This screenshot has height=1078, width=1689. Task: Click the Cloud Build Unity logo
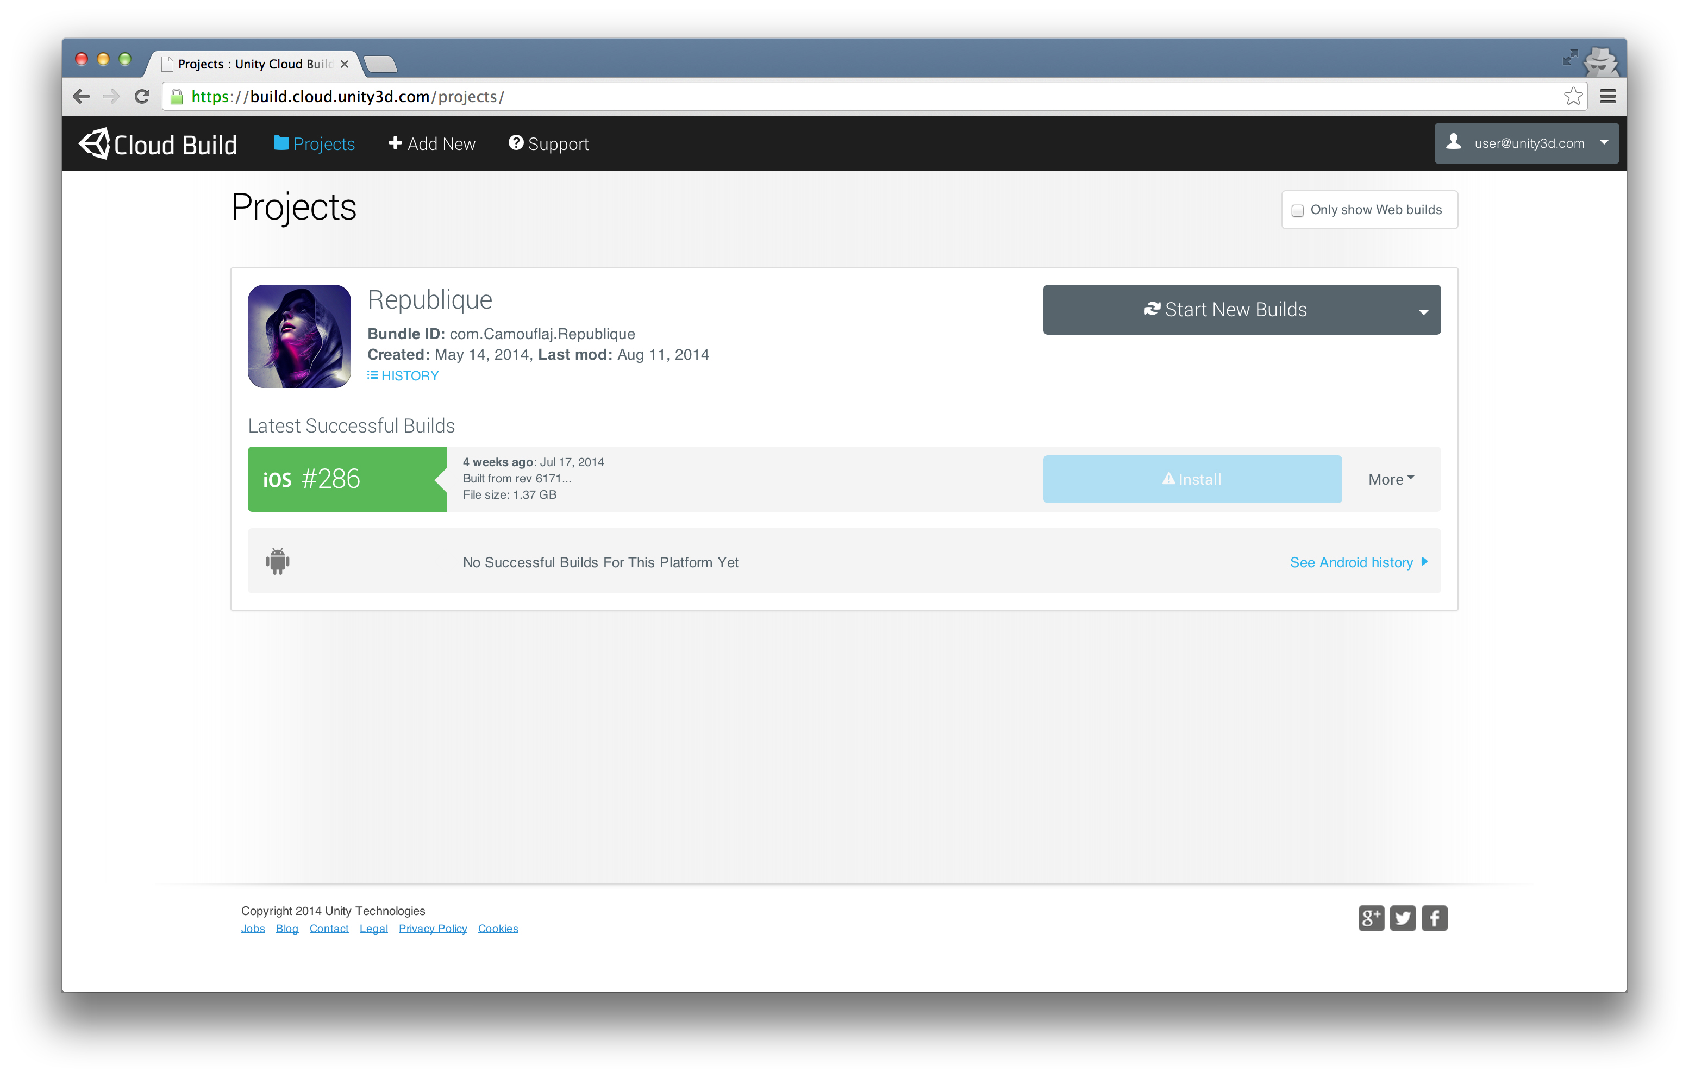[x=158, y=144]
